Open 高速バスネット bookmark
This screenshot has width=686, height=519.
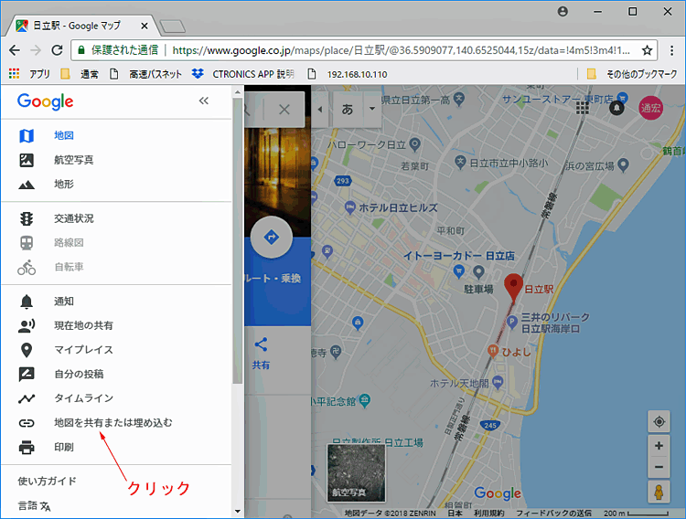[146, 74]
